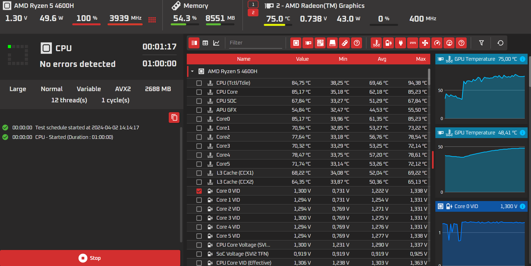Toggle the graphics card device filter icon
This screenshot has height=266, width=531.
[308, 43]
